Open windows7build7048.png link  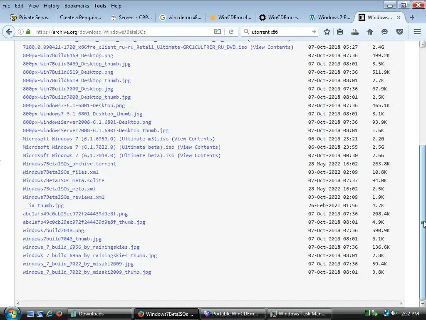coord(54,230)
